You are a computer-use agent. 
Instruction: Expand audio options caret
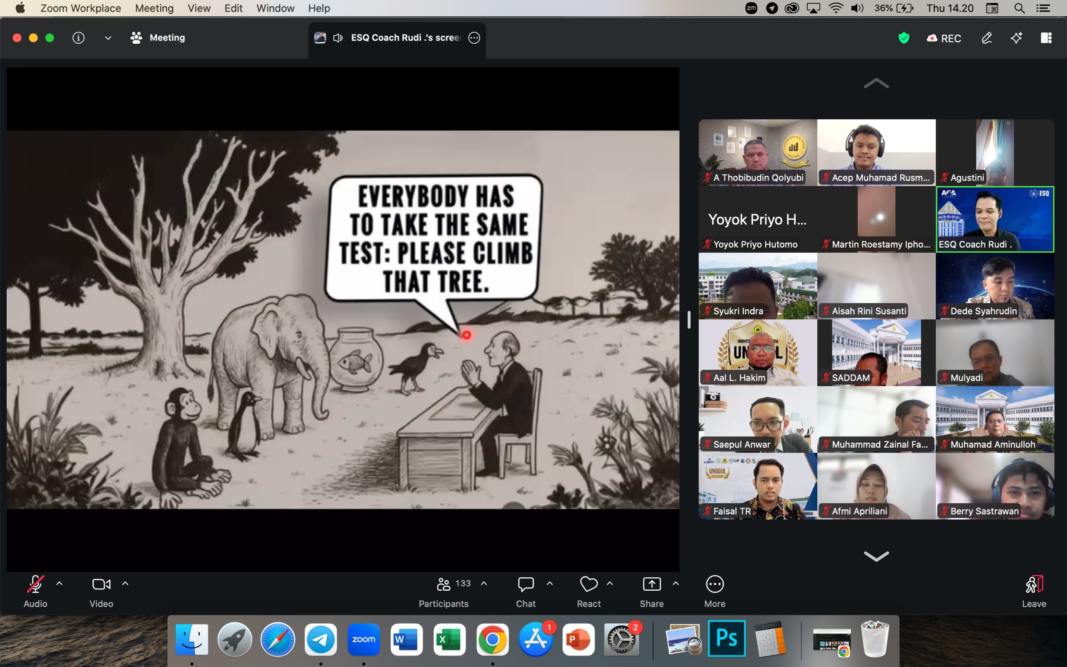[59, 584]
